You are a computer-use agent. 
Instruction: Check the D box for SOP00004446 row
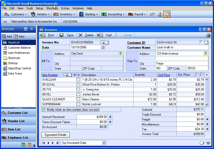pos(78,104)
